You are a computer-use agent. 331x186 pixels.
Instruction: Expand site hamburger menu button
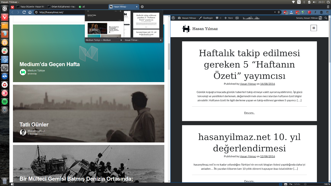(313, 28)
